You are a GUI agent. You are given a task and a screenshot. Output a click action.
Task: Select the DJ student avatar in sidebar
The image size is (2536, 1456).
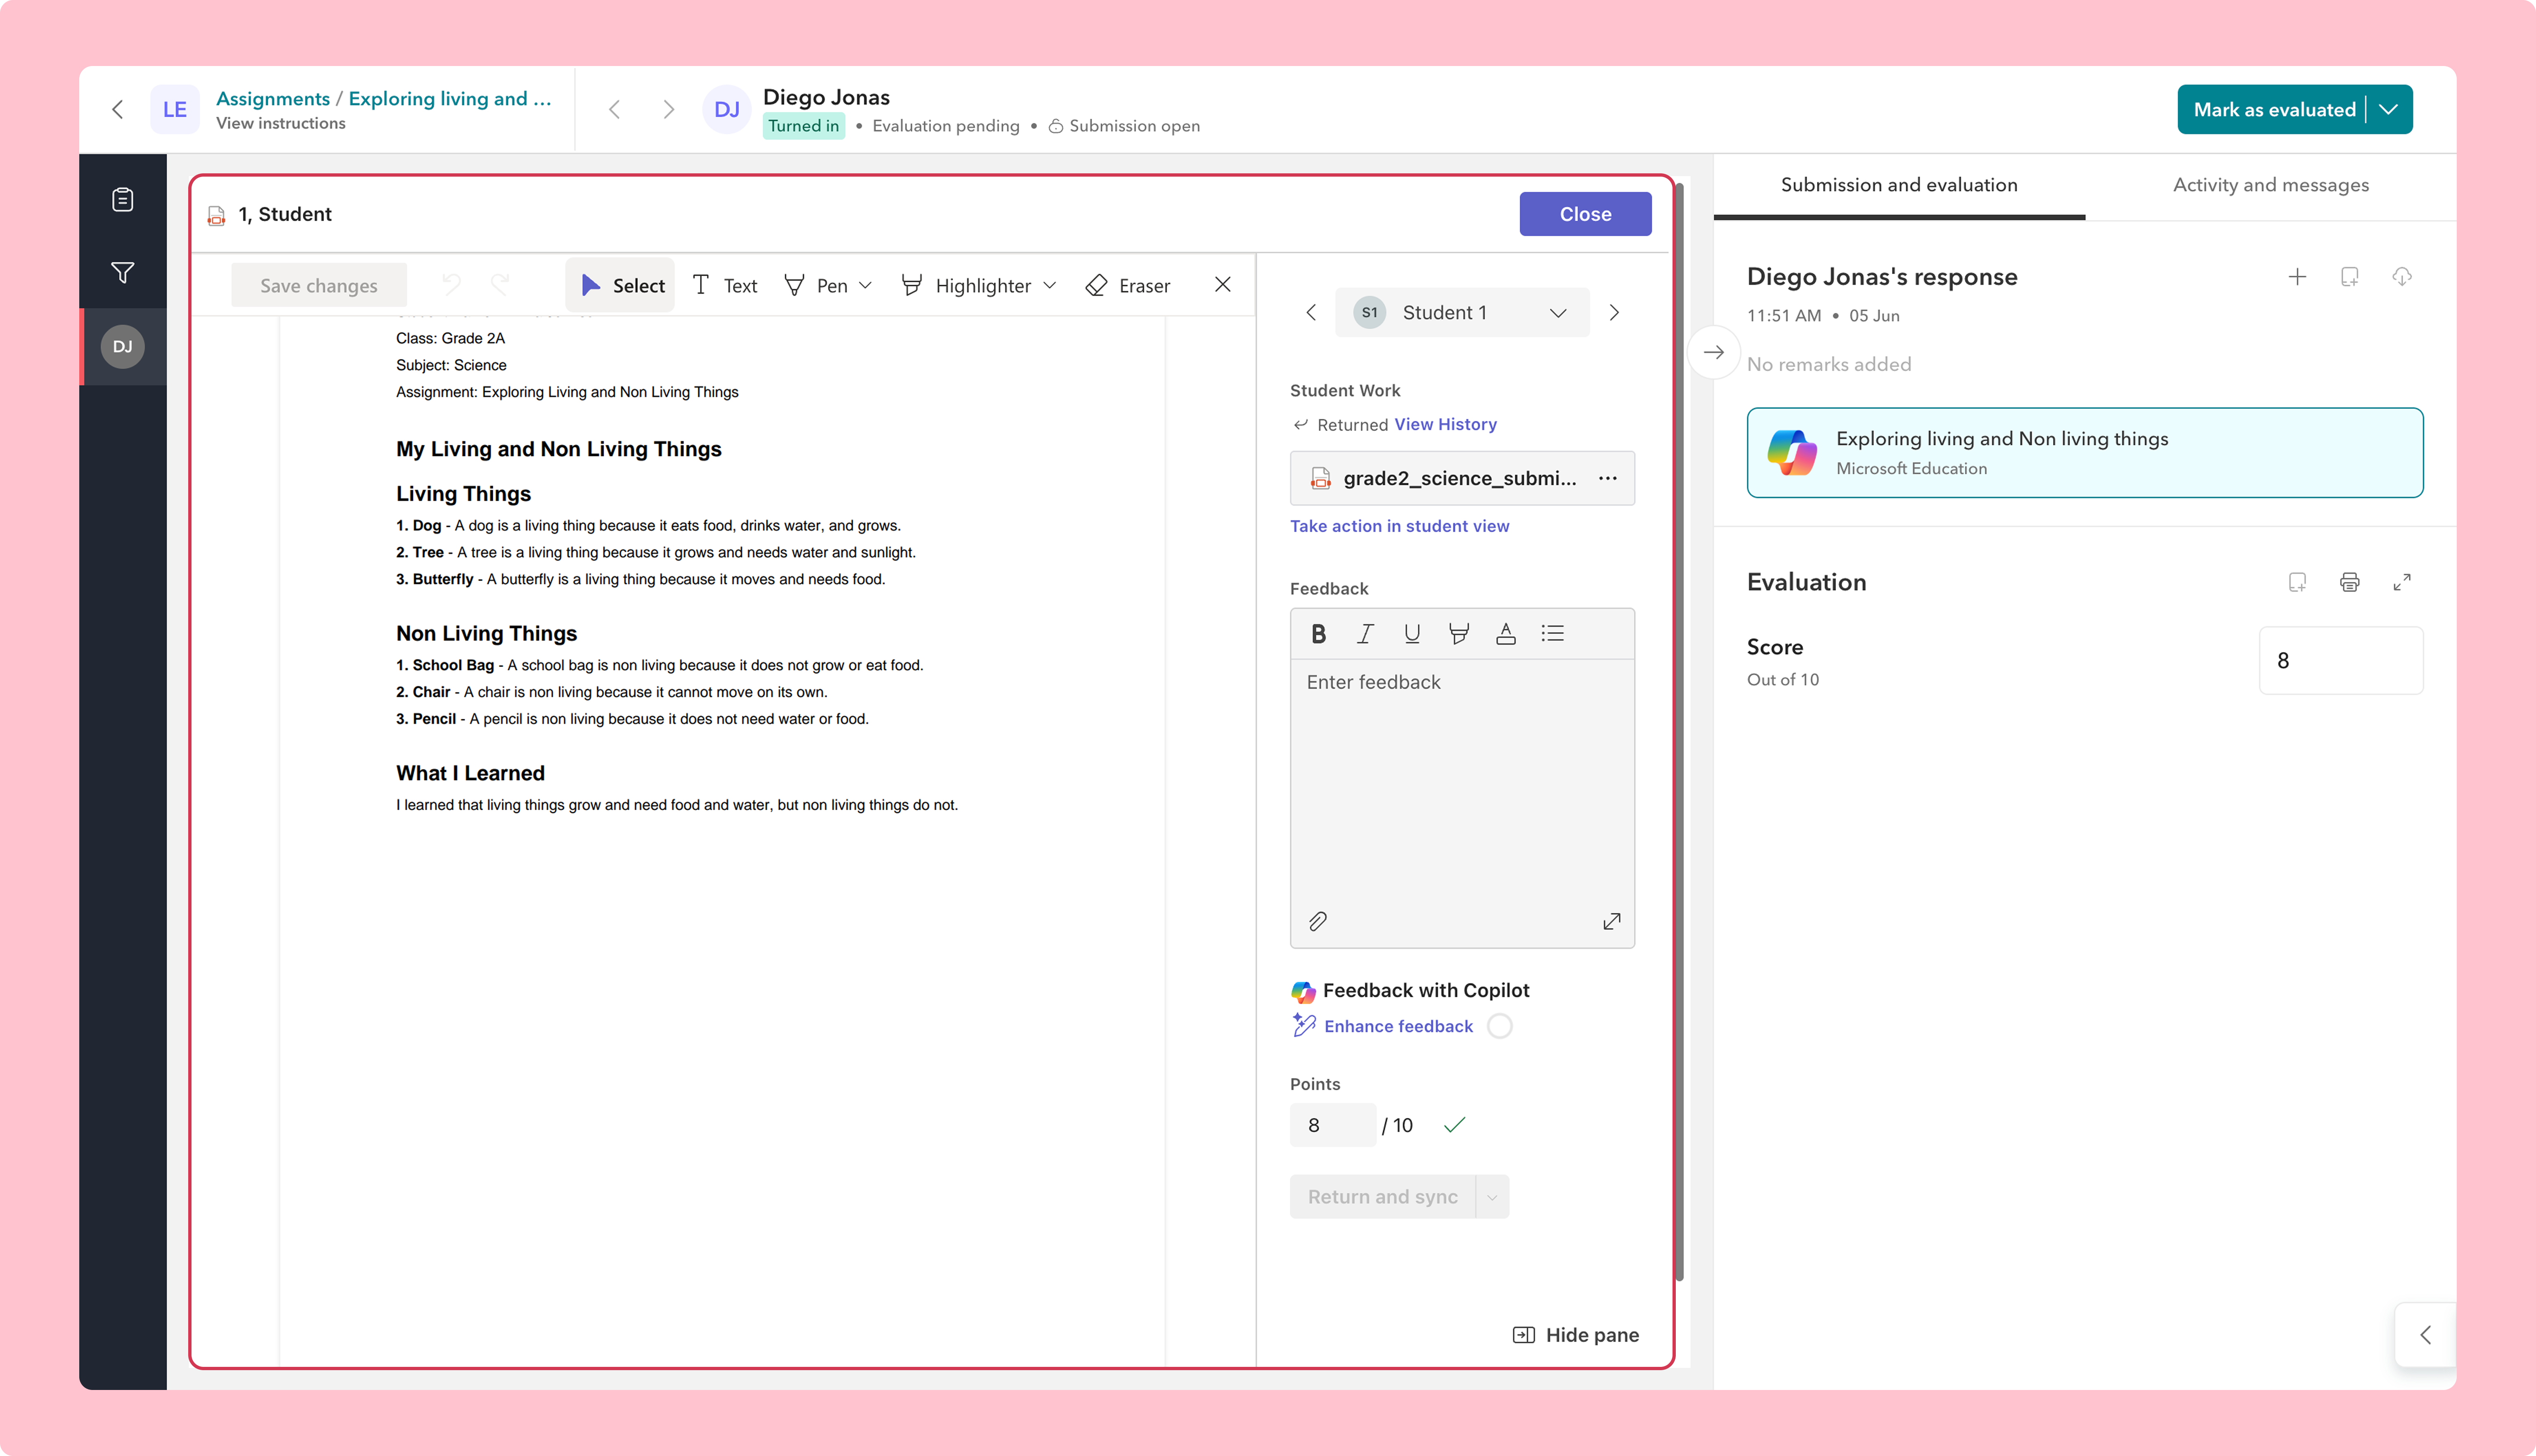(123, 347)
